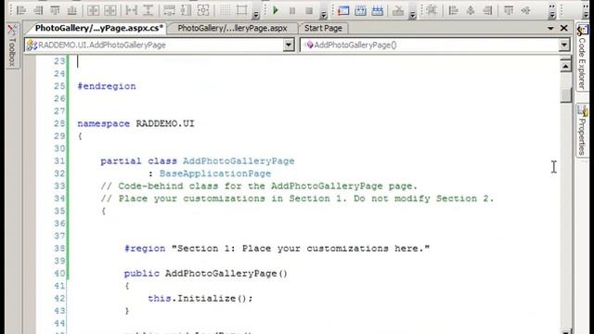This screenshot has height=334, width=594.
Task: Click the #region Section 1 line
Action: point(277,249)
